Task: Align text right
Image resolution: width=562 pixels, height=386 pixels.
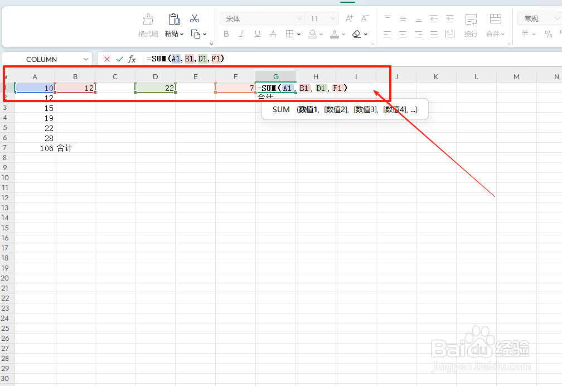Action: click(x=418, y=34)
